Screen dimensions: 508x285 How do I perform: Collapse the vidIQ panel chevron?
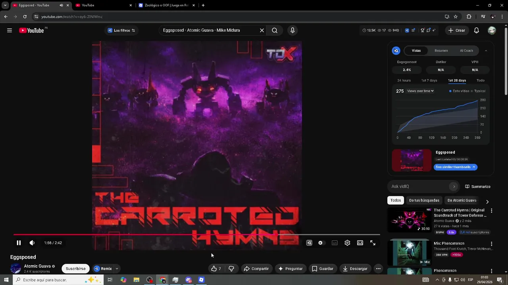tap(486, 51)
